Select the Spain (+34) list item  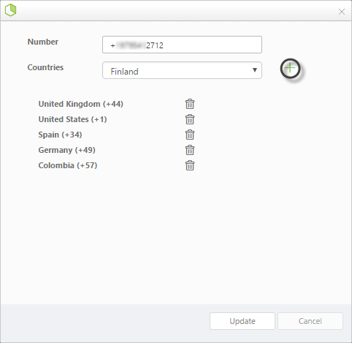pos(60,135)
